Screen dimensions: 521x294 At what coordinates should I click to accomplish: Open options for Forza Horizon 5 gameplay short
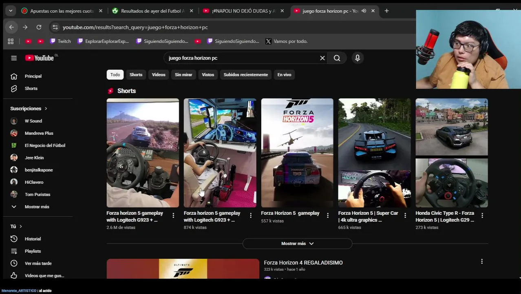(x=328, y=215)
